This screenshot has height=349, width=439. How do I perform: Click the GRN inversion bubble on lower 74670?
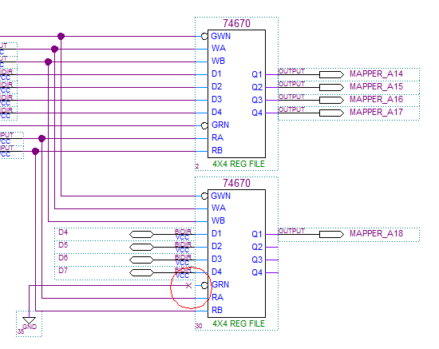[204, 285]
